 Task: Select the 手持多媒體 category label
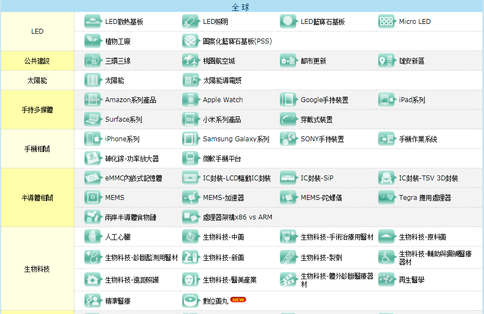[x=37, y=110]
